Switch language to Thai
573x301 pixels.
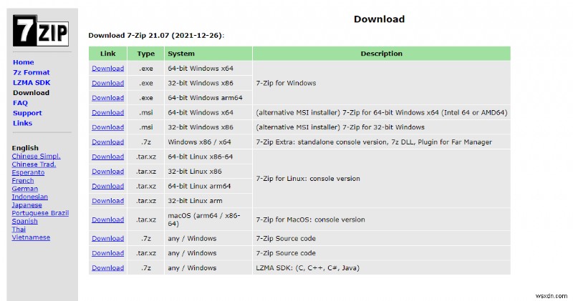click(19, 229)
